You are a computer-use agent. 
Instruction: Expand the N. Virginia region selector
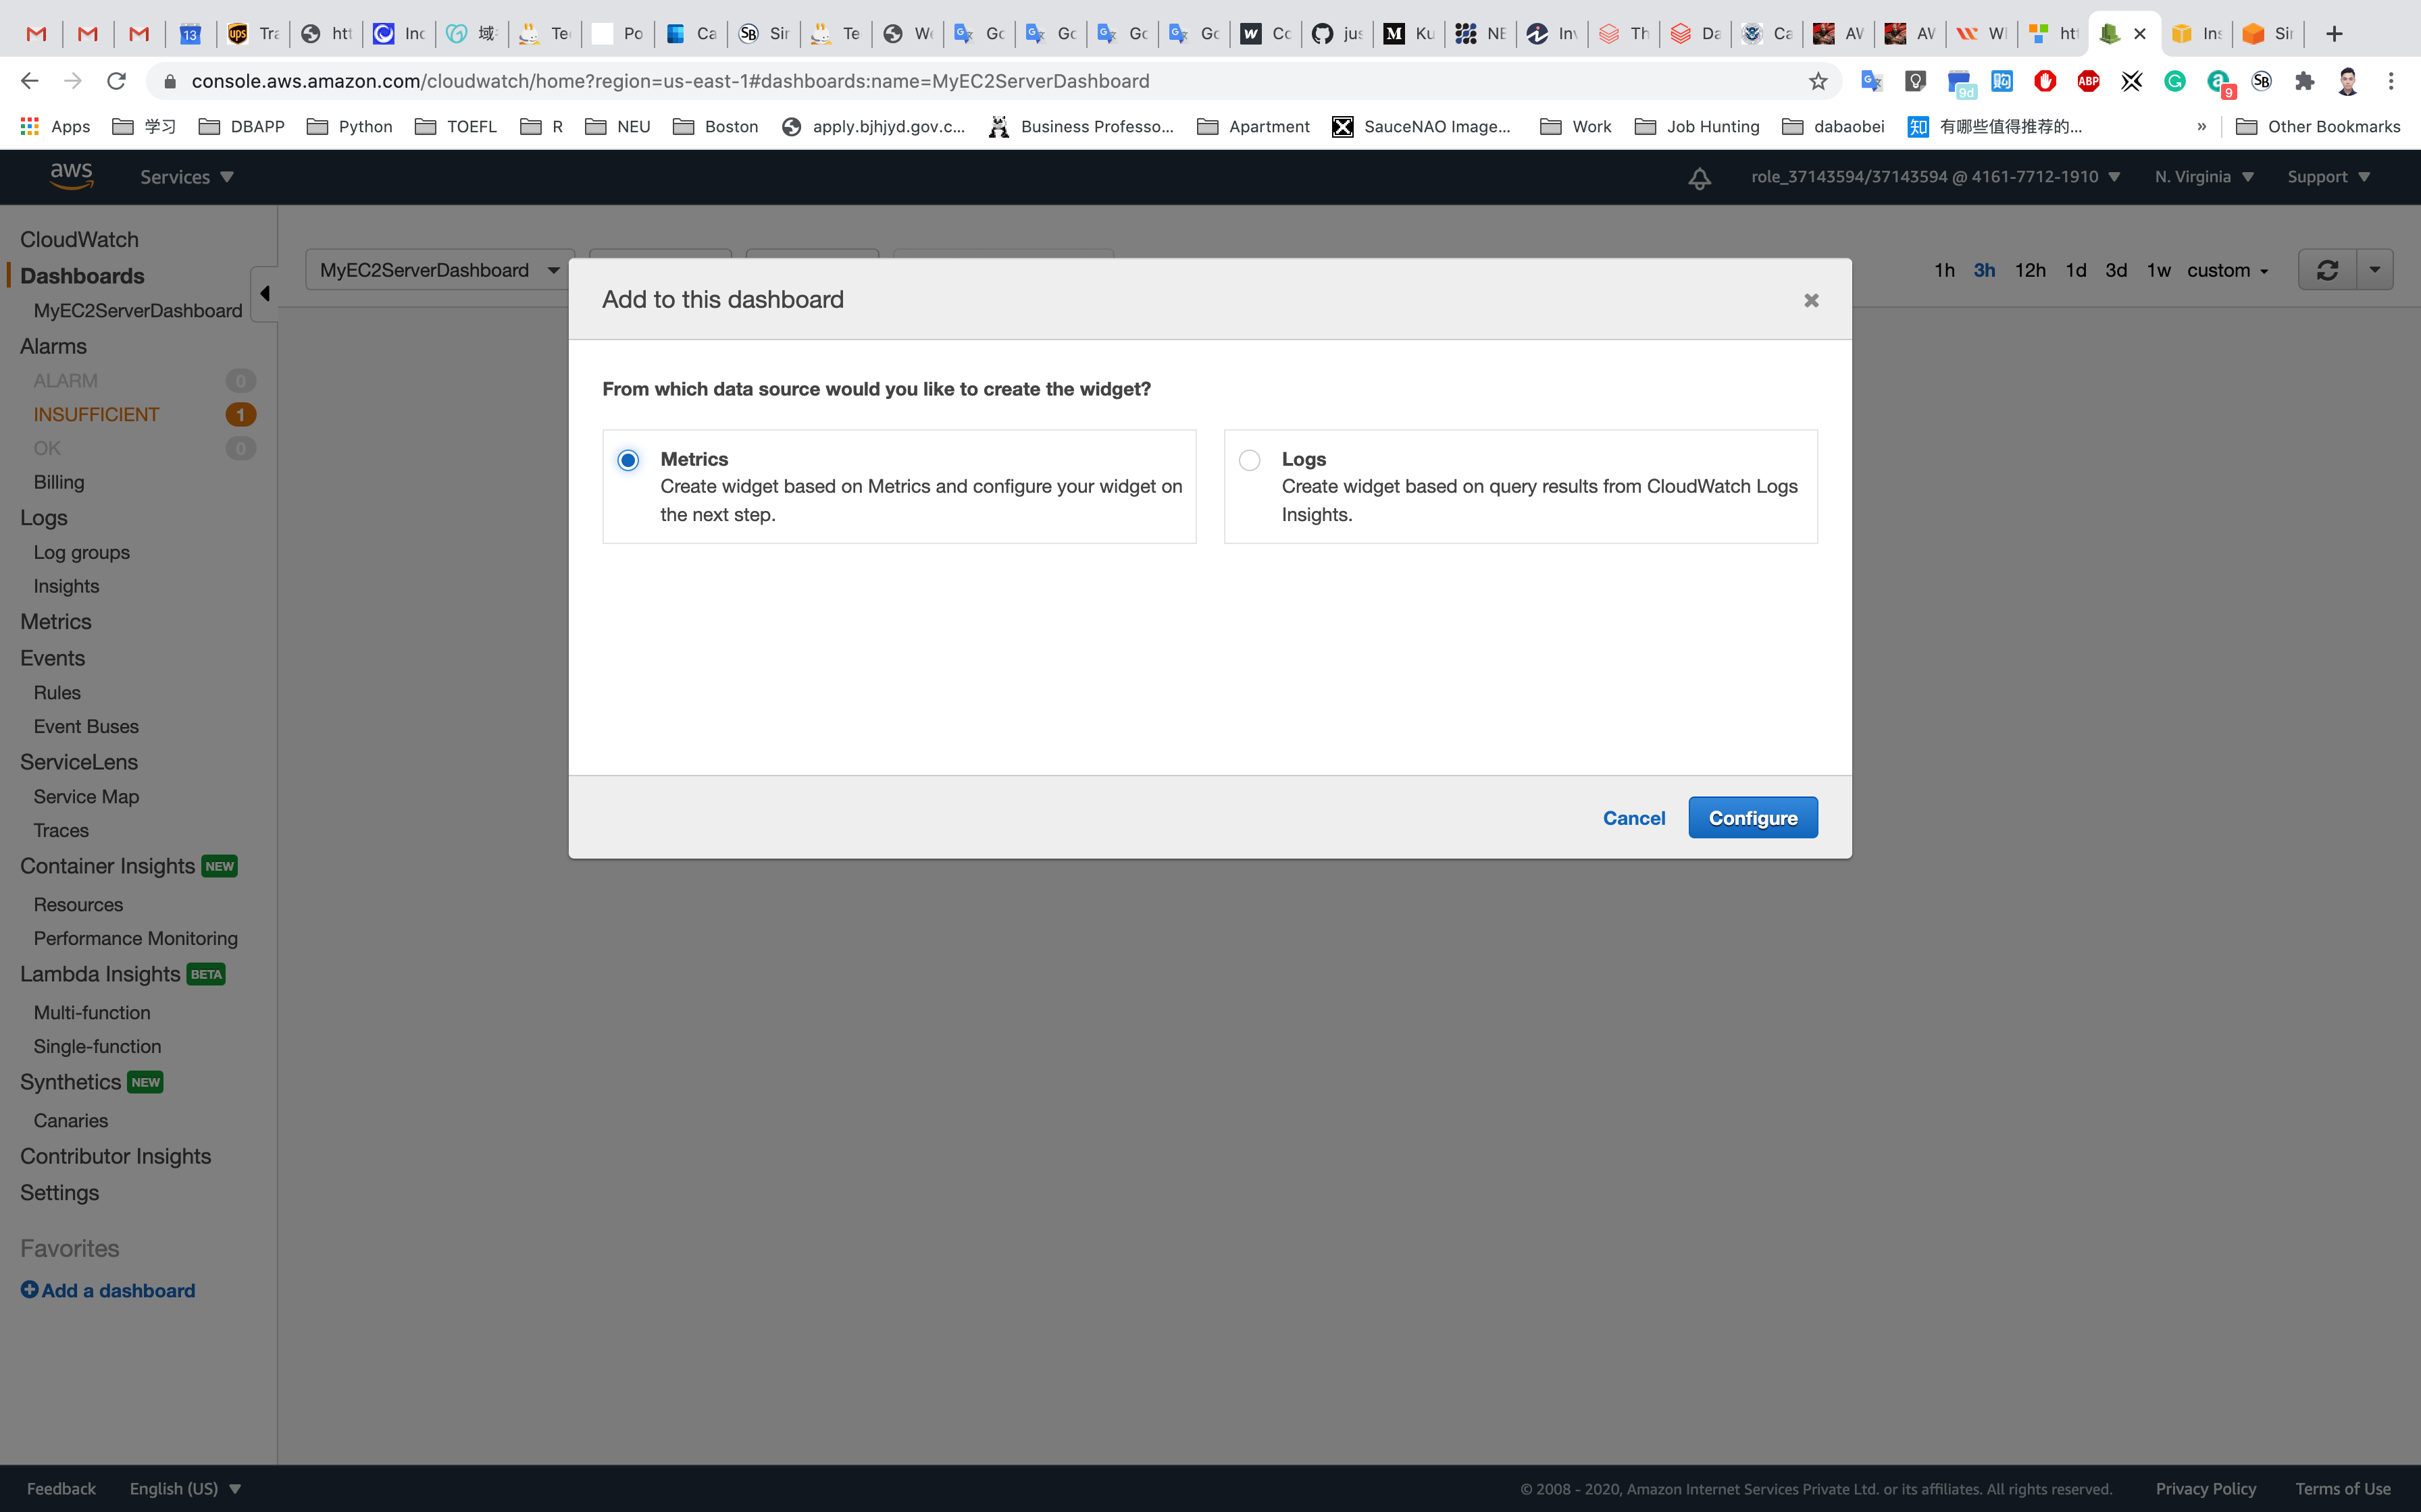click(x=2204, y=177)
